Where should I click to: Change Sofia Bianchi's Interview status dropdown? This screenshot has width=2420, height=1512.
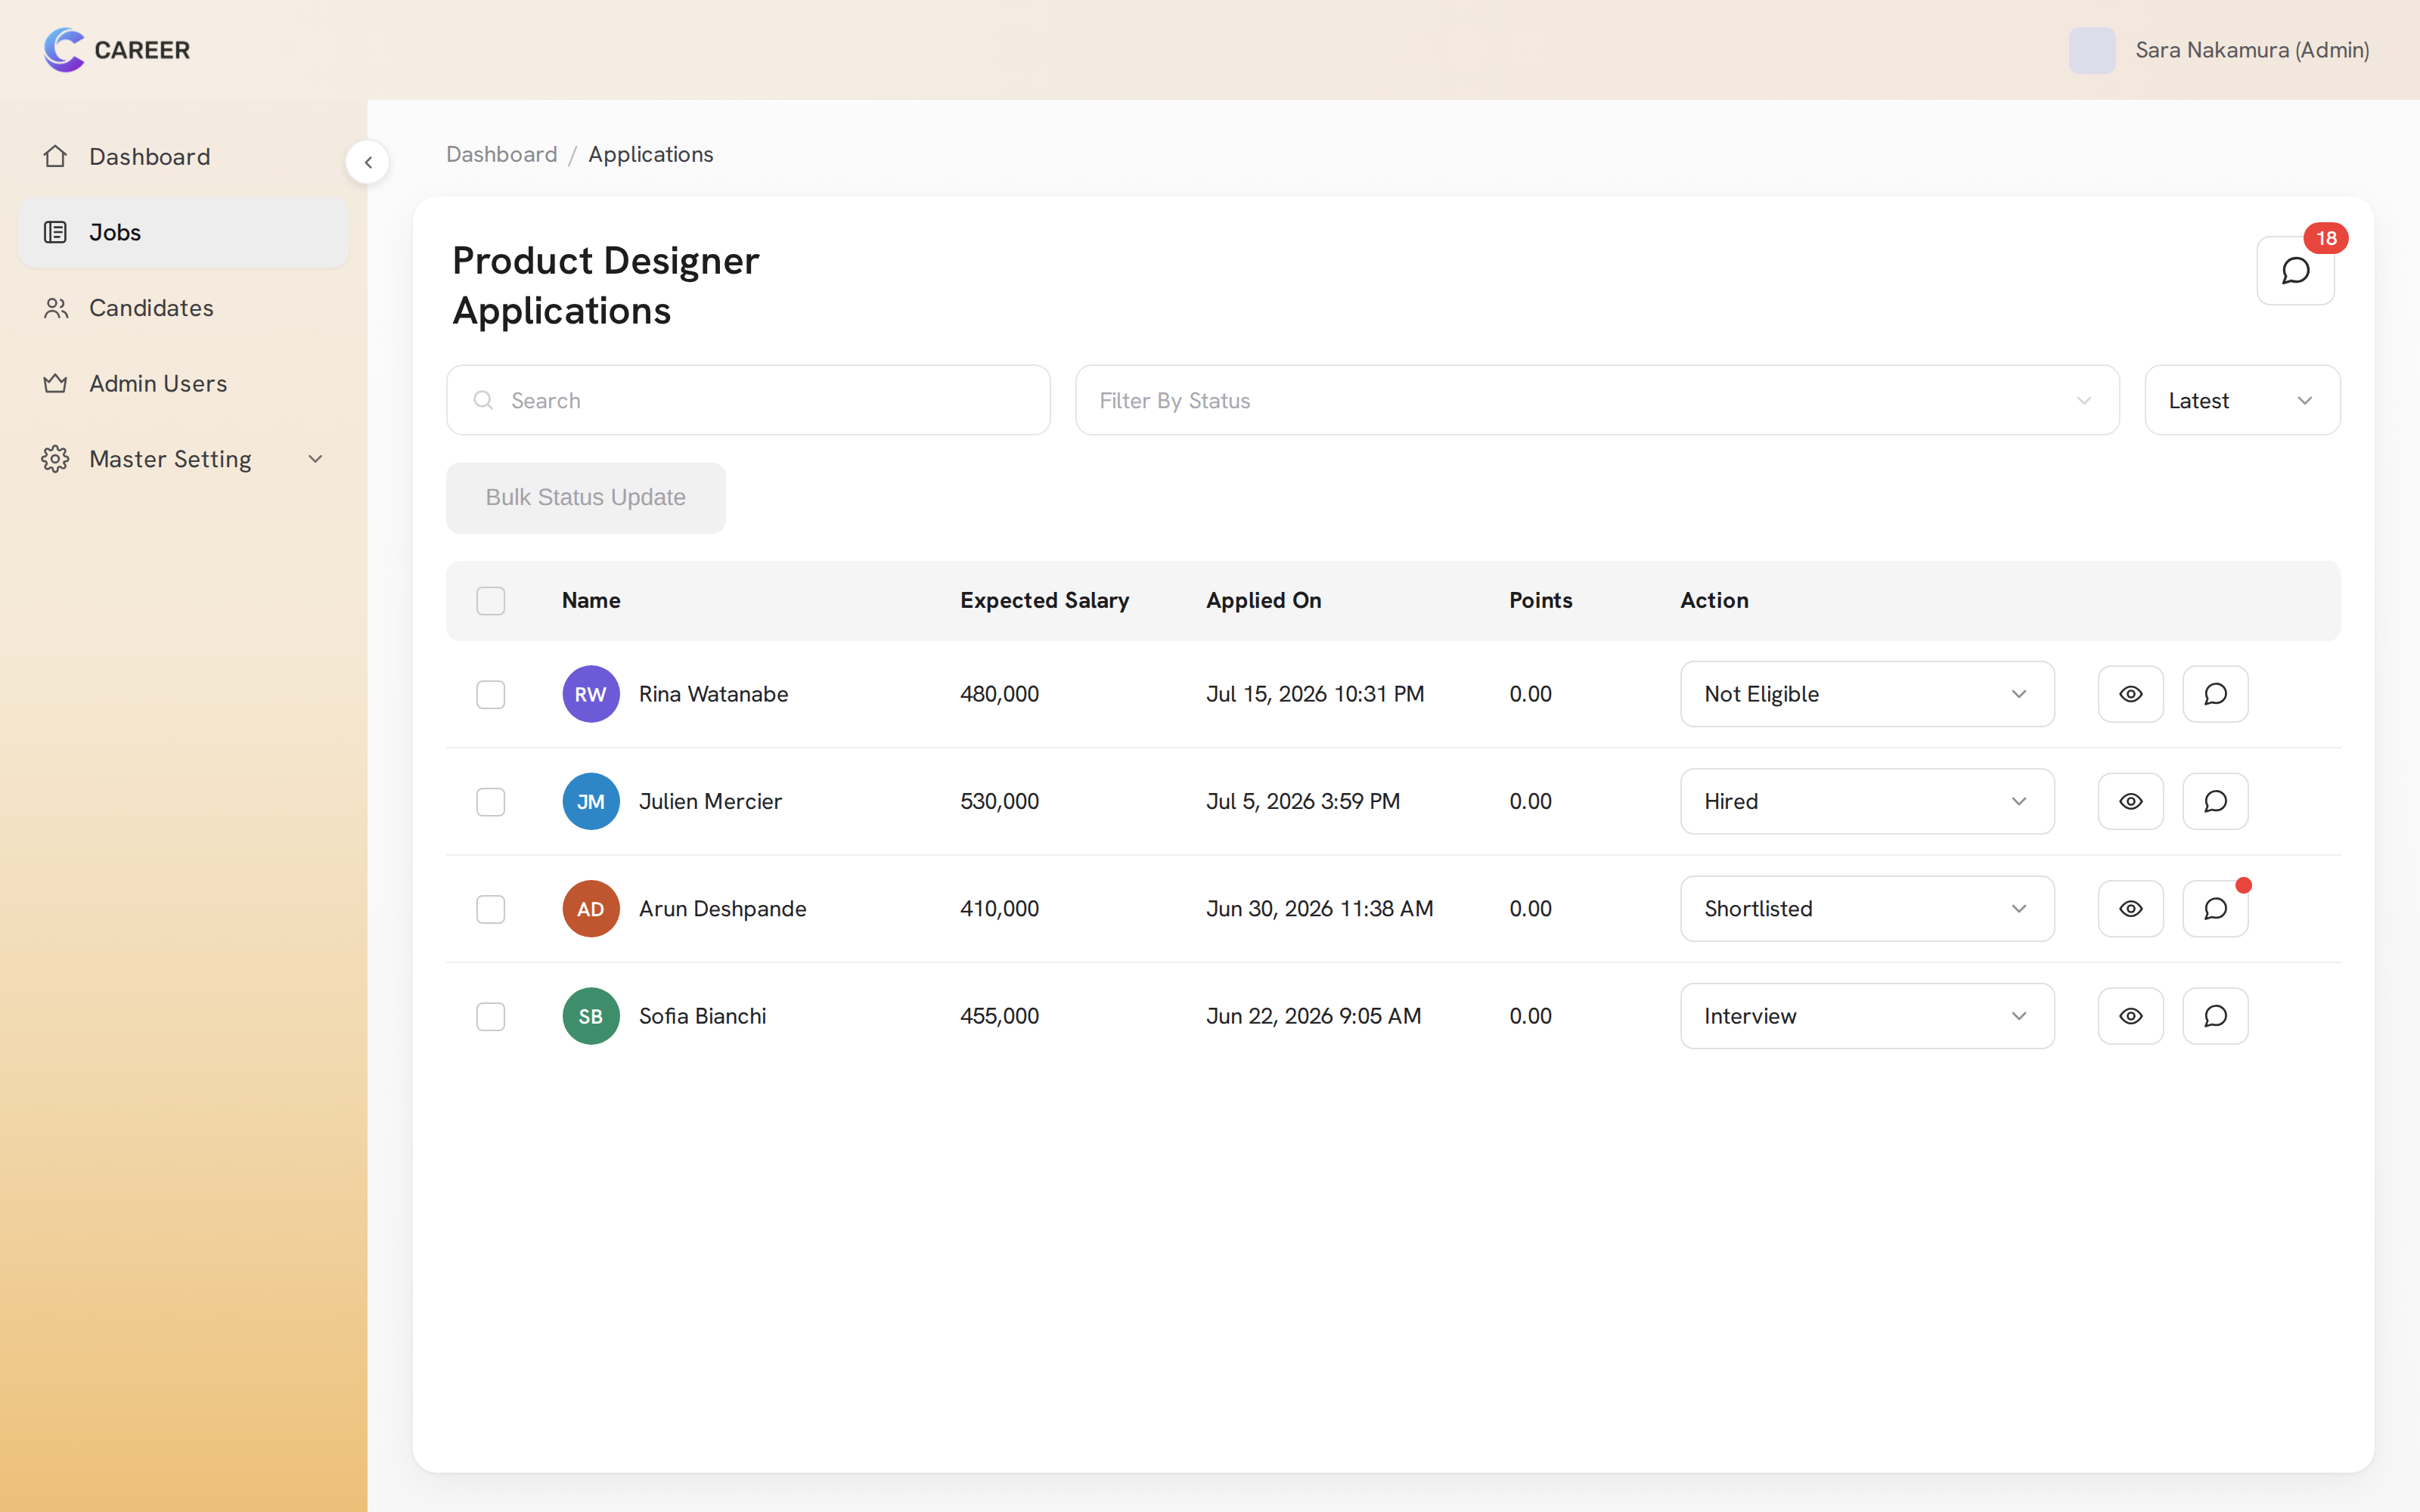tap(1867, 1016)
